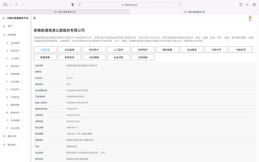Screen dimensions: 259x162
Task: Click the sidebar 票据逾期 icon
Action: 7,105
